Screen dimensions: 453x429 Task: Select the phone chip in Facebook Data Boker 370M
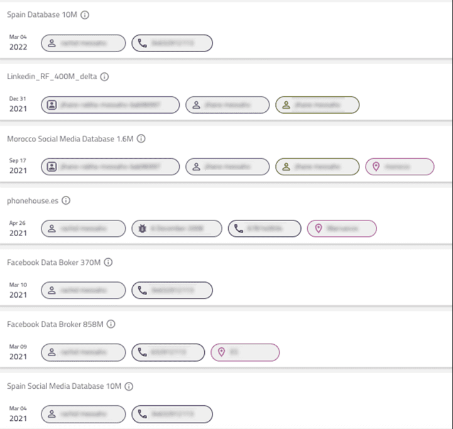[x=172, y=290]
